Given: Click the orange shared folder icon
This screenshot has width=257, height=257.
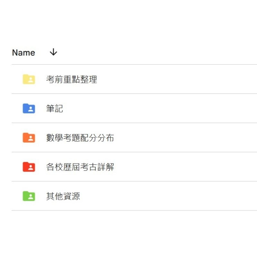Looking at the screenshot, I should (x=29, y=138).
